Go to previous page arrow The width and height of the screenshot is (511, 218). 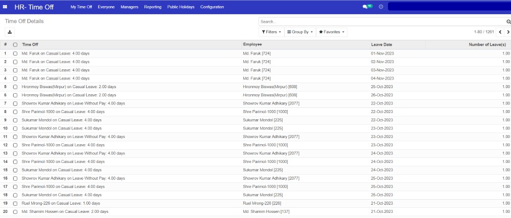point(500,32)
